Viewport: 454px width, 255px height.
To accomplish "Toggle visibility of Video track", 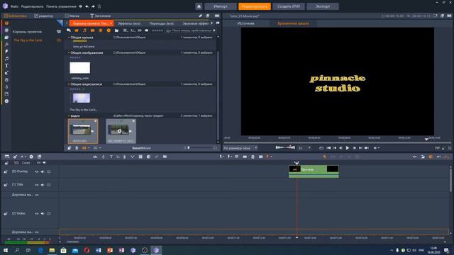I will click(x=37, y=214).
